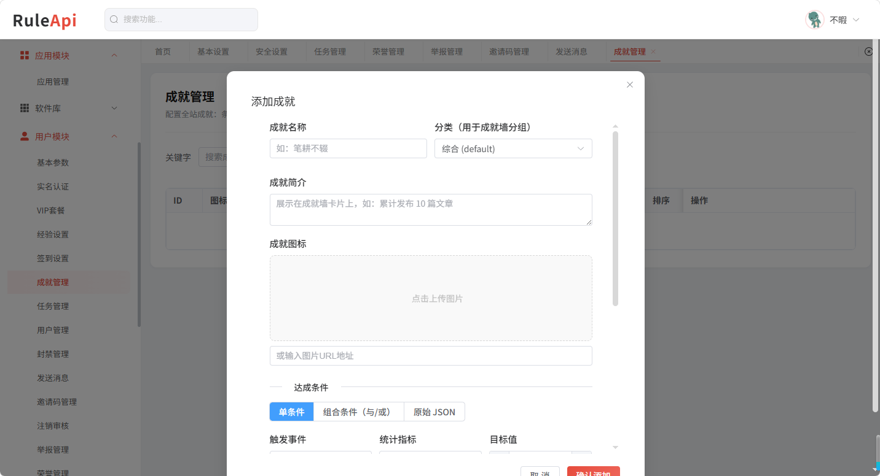Click the dialog scroll-down arrow

pos(616,447)
